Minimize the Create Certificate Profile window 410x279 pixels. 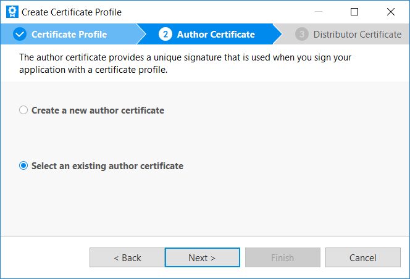tap(317, 12)
